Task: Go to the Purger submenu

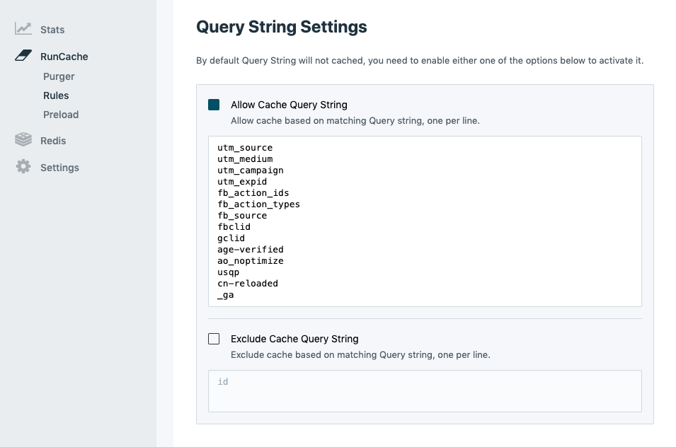Action: click(x=59, y=76)
